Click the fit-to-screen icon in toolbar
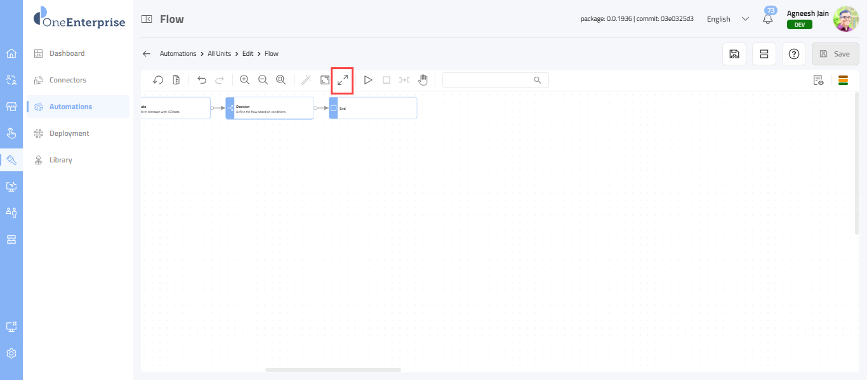Viewport: 867px width, 380px height. (324, 80)
